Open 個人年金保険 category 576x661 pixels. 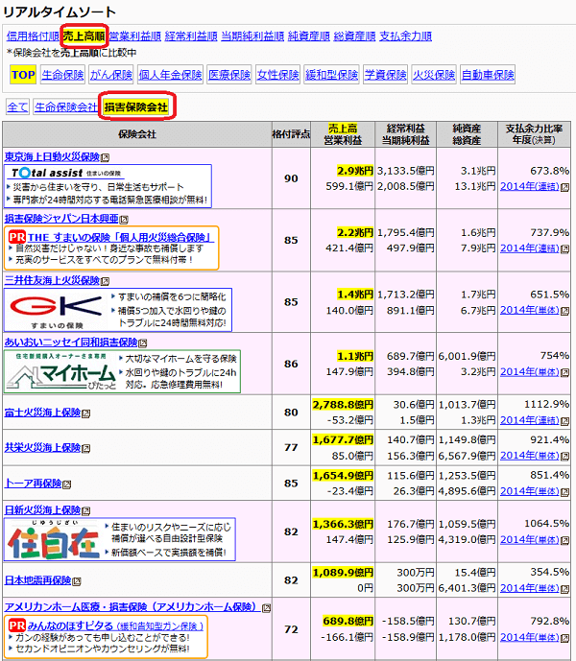coord(170,75)
